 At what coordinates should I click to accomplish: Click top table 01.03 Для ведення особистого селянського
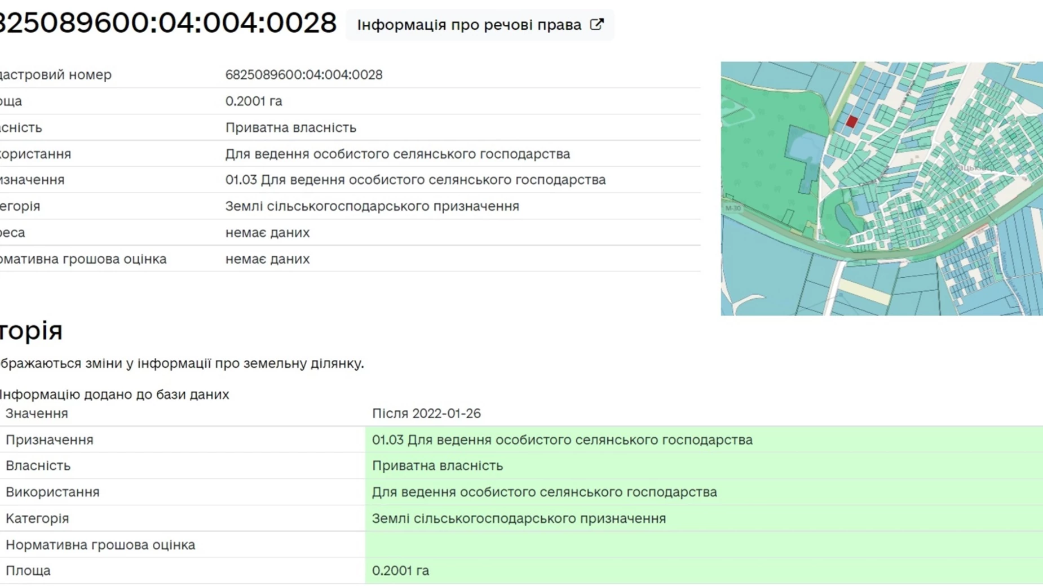(x=416, y=180)
